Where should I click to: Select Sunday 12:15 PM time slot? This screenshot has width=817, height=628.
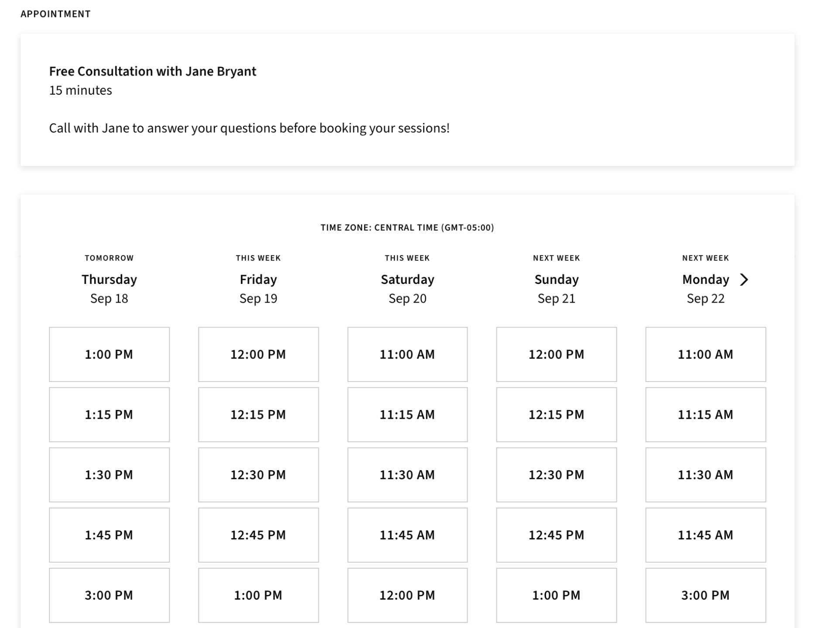556,414
